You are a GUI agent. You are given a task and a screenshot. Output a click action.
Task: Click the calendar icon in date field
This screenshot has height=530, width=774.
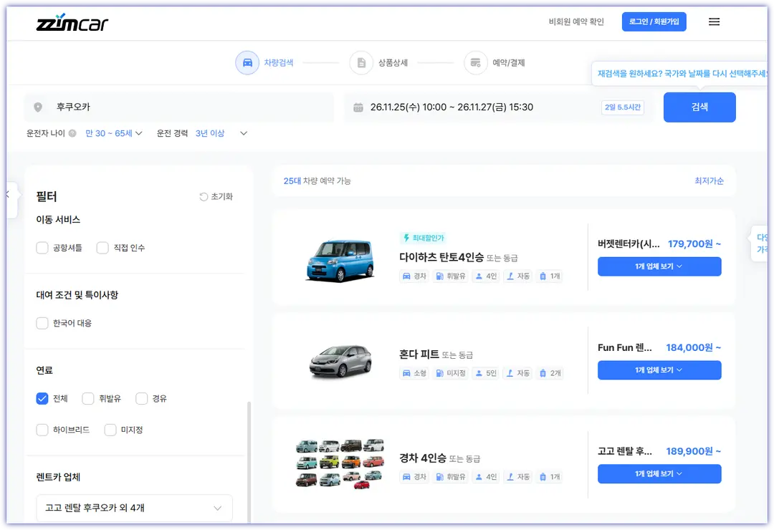pyautogui.click(x=358, y=107)
